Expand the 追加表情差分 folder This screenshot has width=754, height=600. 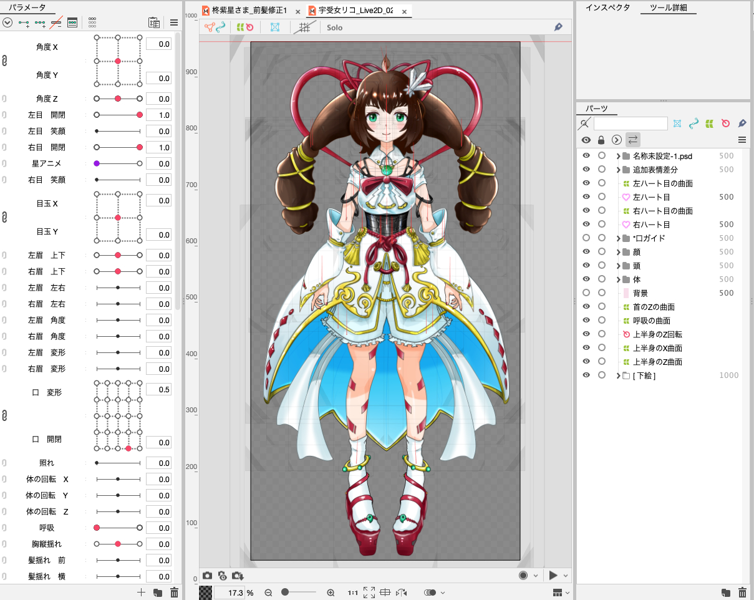click(x=618, y=170)
